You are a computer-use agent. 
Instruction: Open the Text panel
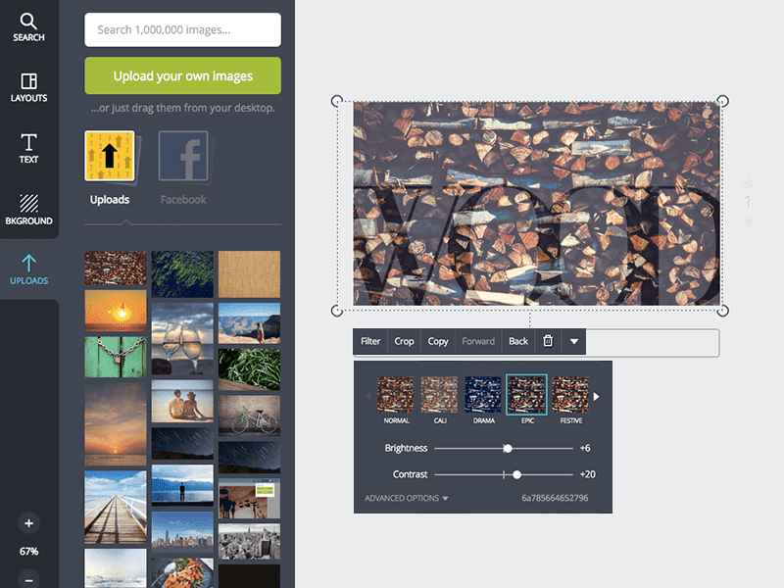pos(28,145)
